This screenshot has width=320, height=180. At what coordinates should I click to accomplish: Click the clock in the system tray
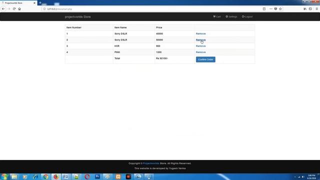point(311,176)
